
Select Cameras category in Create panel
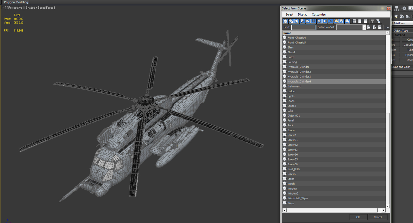(x=402, y=16)
